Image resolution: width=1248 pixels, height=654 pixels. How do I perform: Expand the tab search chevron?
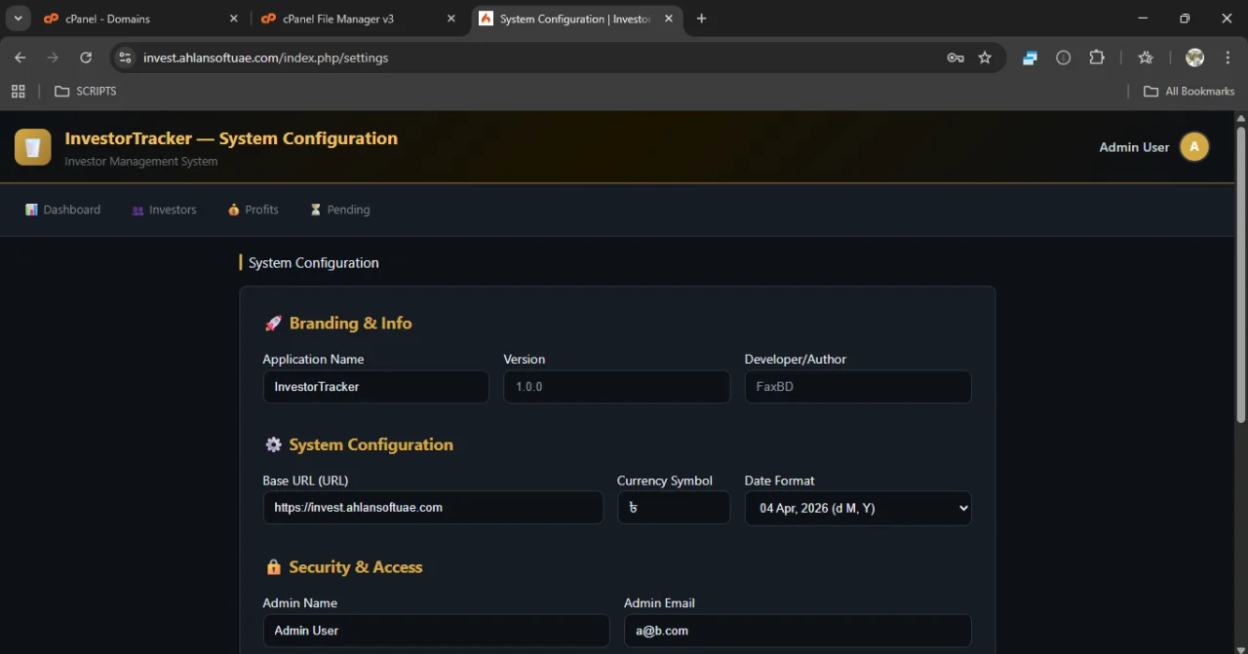click(18, 19)
